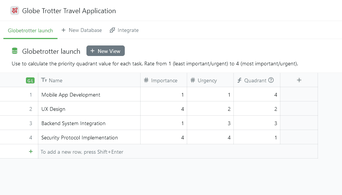This screenshot has width=342, height=195.
Task: Click row number 4
Action: 31,138
